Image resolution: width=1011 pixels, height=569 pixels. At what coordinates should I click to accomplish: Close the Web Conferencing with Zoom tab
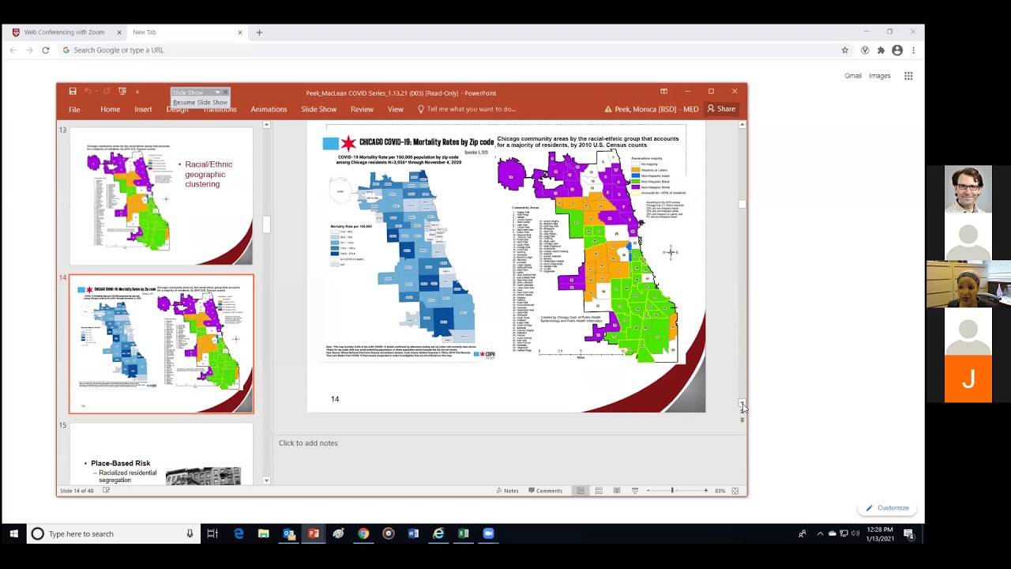tap(119, 32)
